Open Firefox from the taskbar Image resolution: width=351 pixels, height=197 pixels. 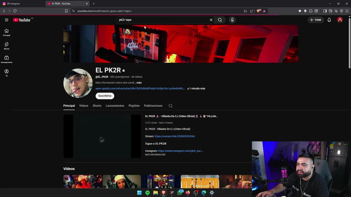click(188, 193)
